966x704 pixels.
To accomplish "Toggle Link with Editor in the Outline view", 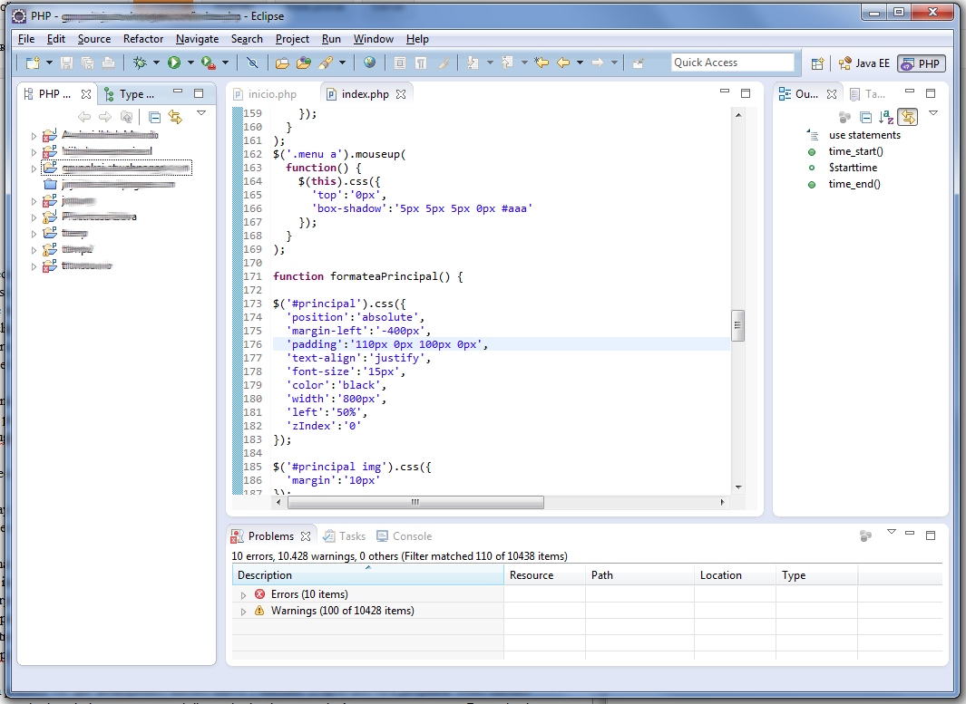I will click(908, 117).
